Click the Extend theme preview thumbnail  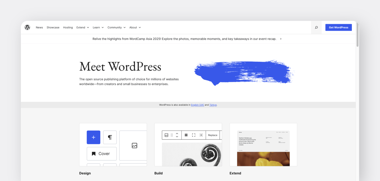click(263, 148)
